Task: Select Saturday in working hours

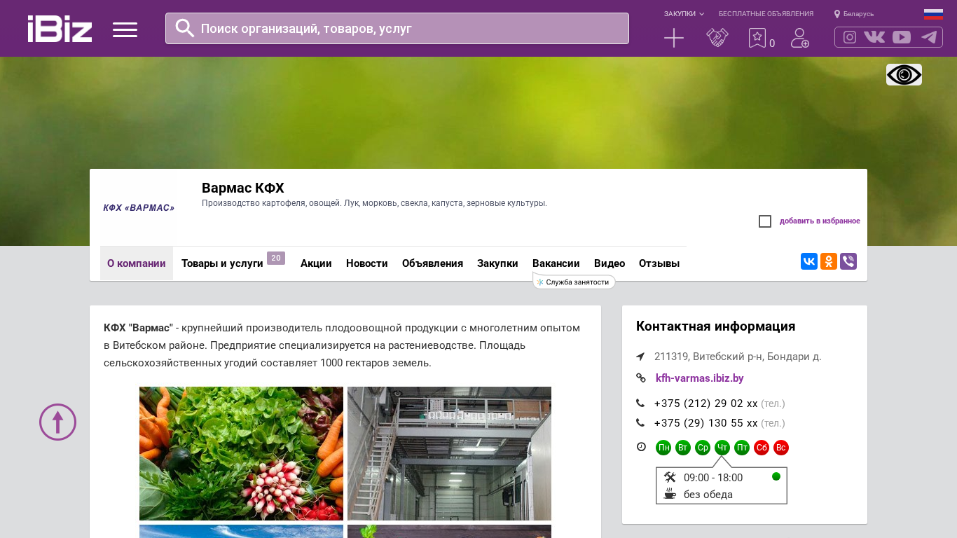Action: click(x=762, y=448)
